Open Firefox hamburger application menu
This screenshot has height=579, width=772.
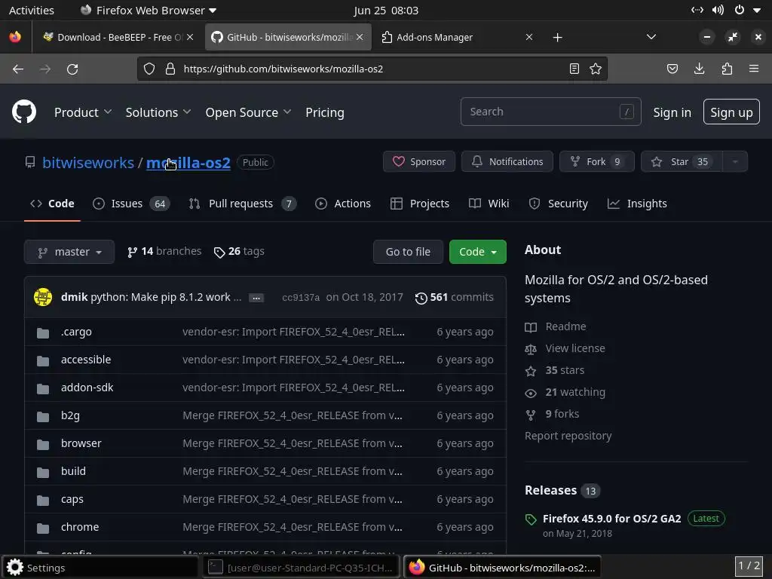point(754,69)
